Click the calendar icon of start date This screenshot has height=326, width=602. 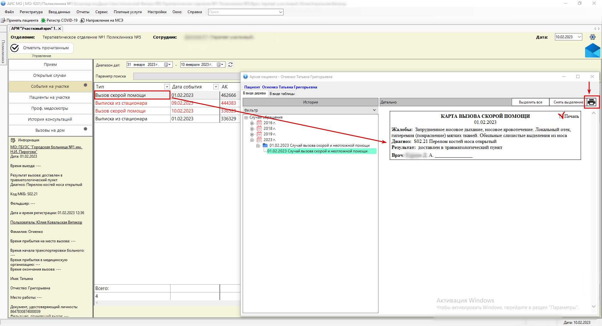(x=166, y=65)
